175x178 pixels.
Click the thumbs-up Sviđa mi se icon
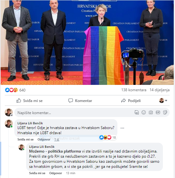19,100
